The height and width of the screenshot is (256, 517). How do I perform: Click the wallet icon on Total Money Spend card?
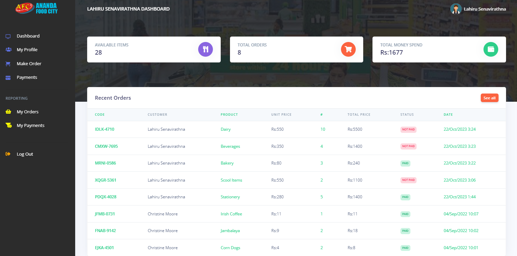(x=491, y=49)
